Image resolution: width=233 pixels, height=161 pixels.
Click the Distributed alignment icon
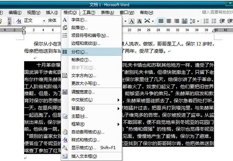[184, 21]
